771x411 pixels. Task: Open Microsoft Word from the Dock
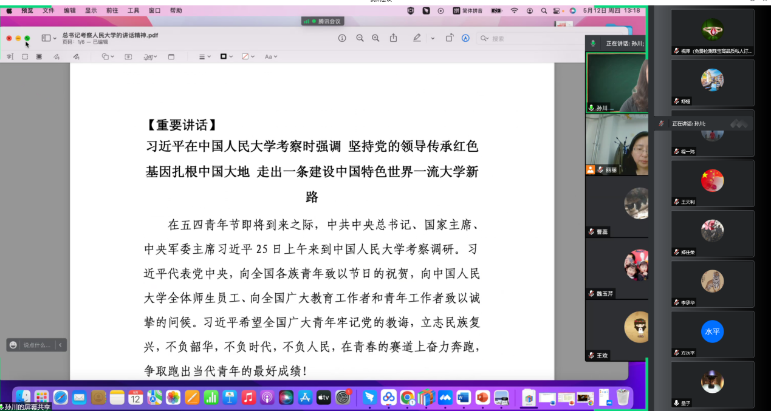pos(464,397)
